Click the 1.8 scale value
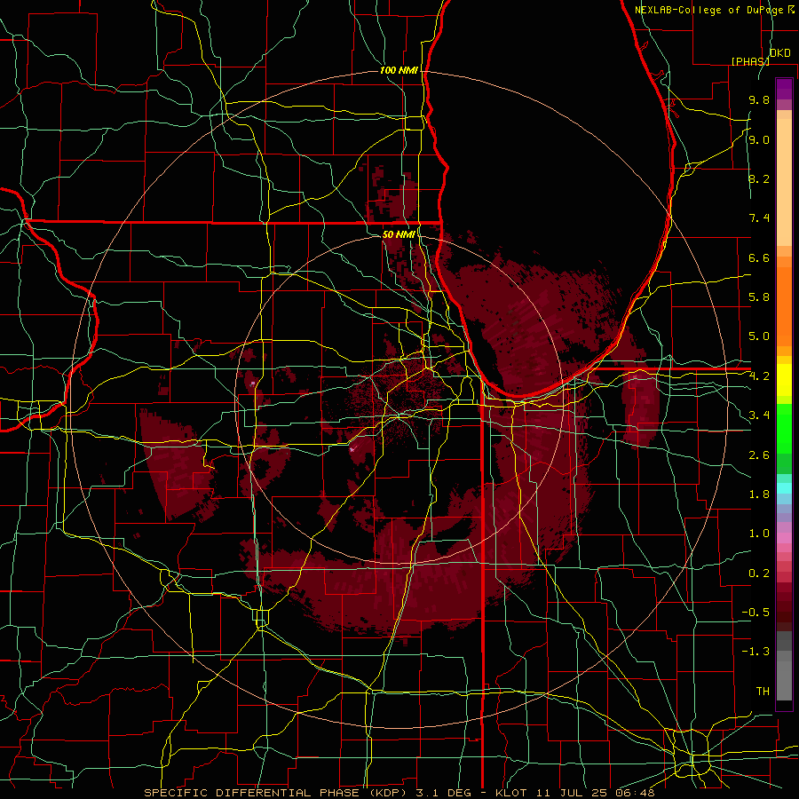The width and height of the screenshot is (799, 799). [759, 494]
